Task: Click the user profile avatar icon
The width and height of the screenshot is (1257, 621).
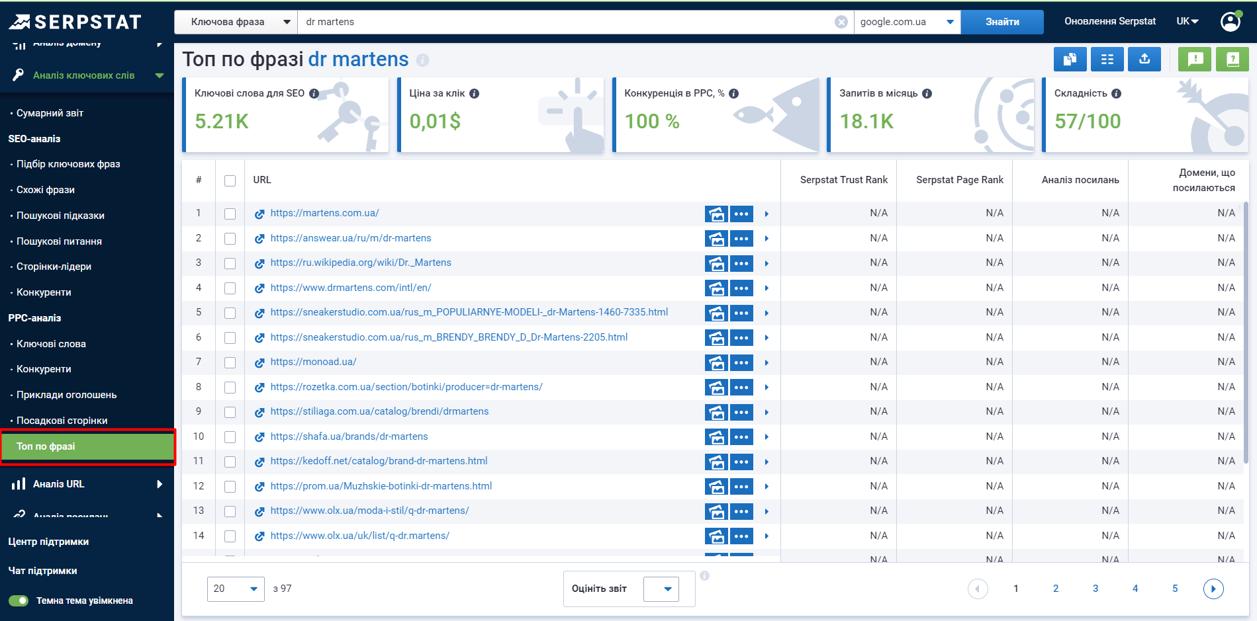Action: point(1230,22)
